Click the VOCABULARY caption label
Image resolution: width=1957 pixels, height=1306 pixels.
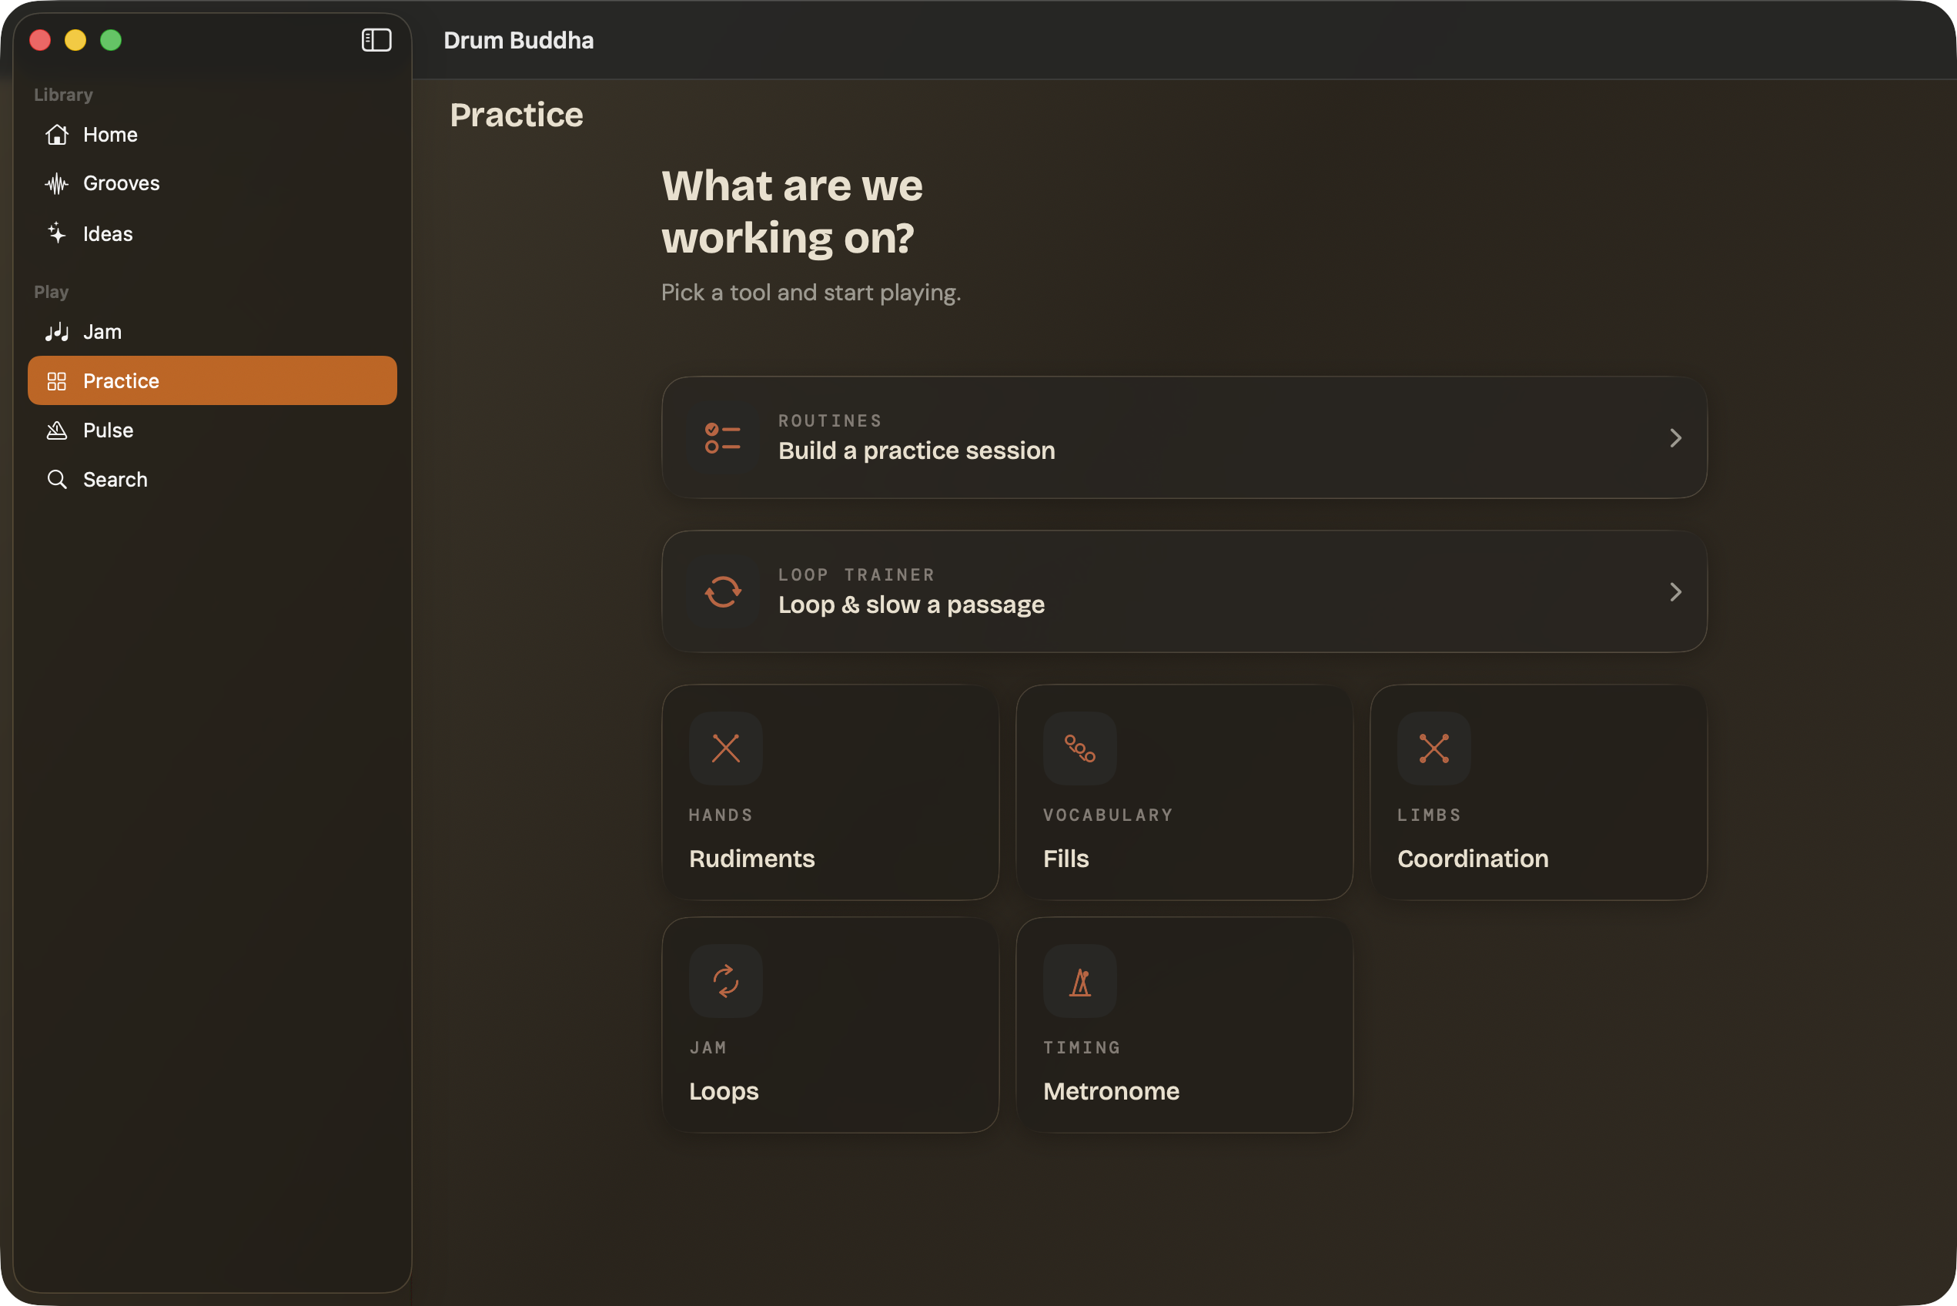pyautogui.click(x=1108, y=815)
